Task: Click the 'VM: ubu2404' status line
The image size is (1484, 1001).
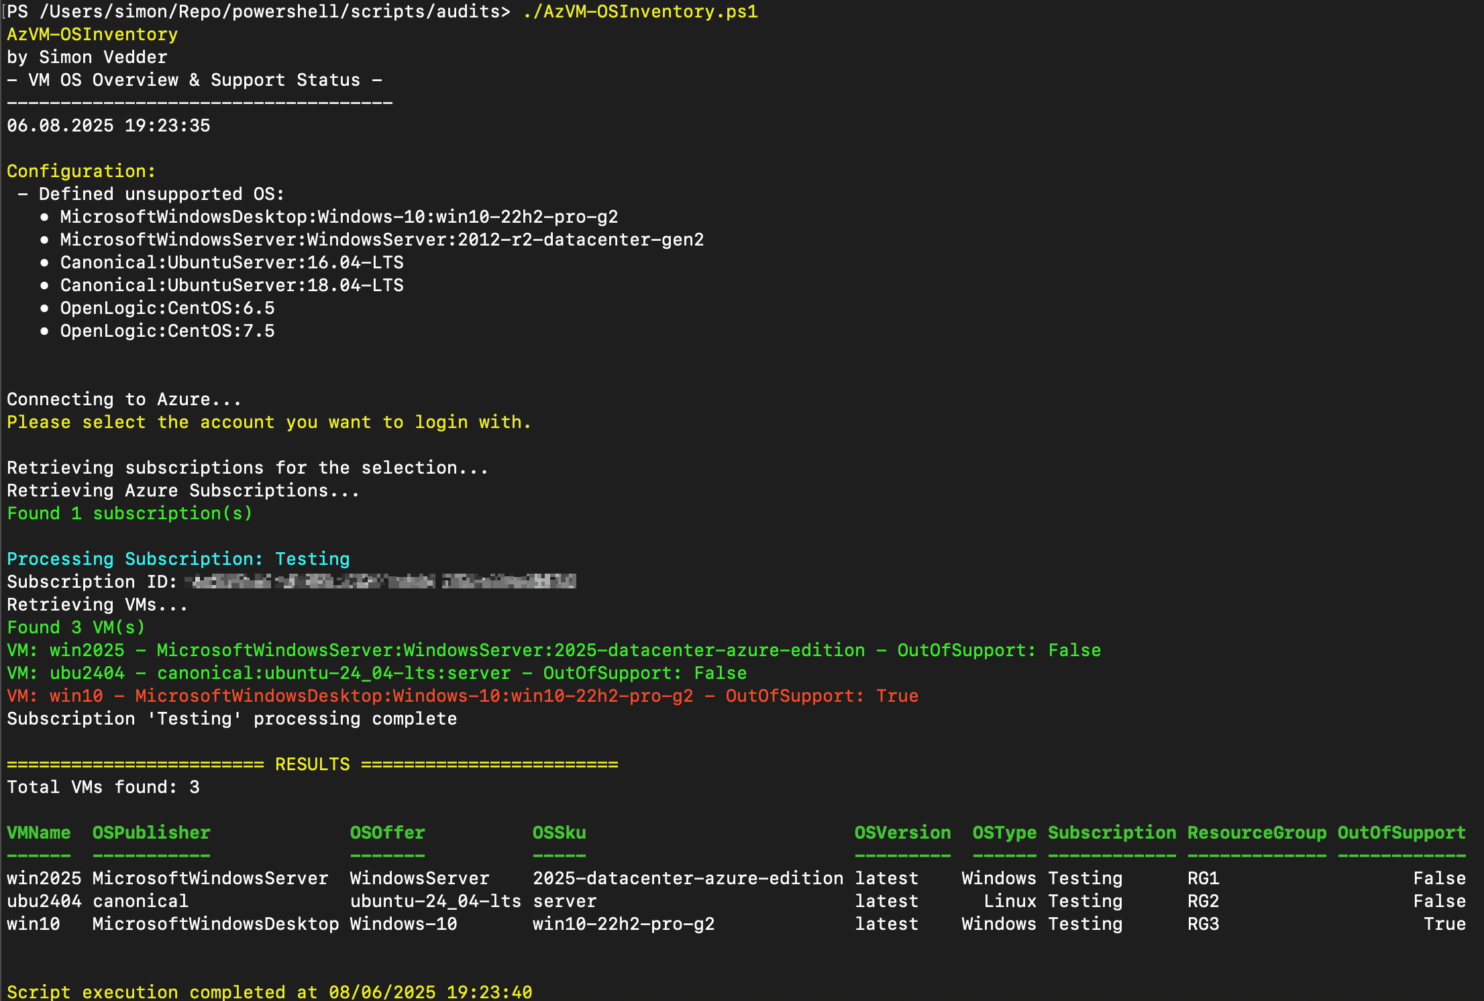Action: tap(376, 673)
